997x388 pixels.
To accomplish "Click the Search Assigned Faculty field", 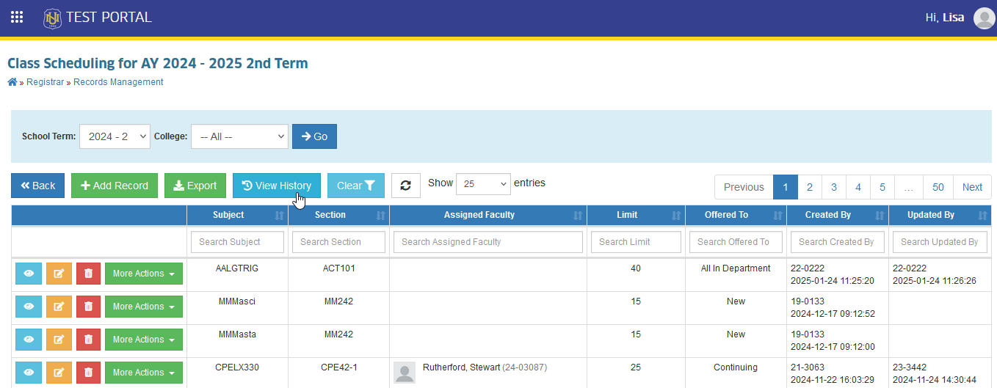I will point(488,241).
